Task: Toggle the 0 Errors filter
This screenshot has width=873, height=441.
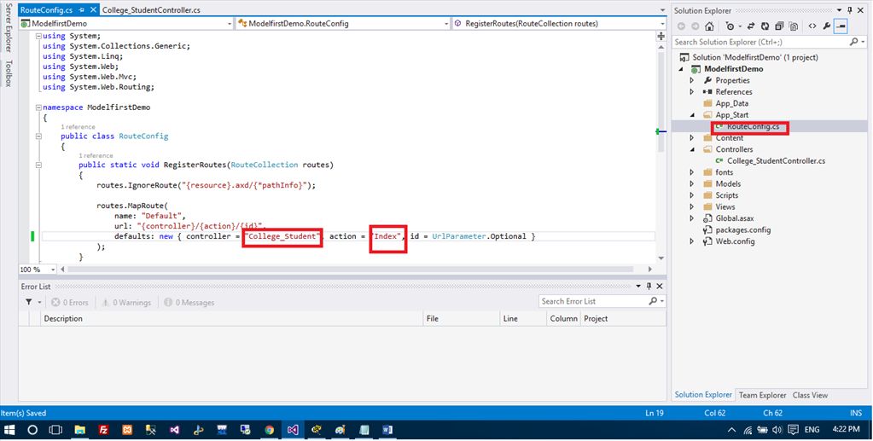Action: click(70, 302)
